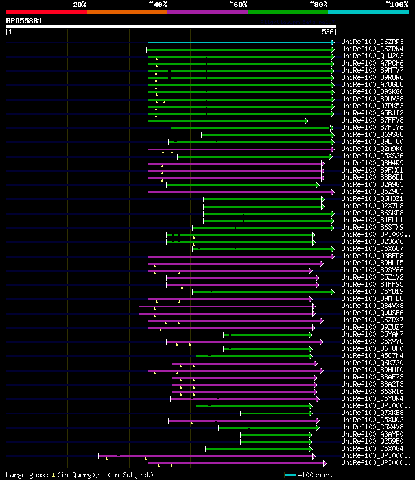Select hit UniRef100_Q9ZUZ7
The height and width of the screenshot is (480, 415).
[x=372, y=328]
